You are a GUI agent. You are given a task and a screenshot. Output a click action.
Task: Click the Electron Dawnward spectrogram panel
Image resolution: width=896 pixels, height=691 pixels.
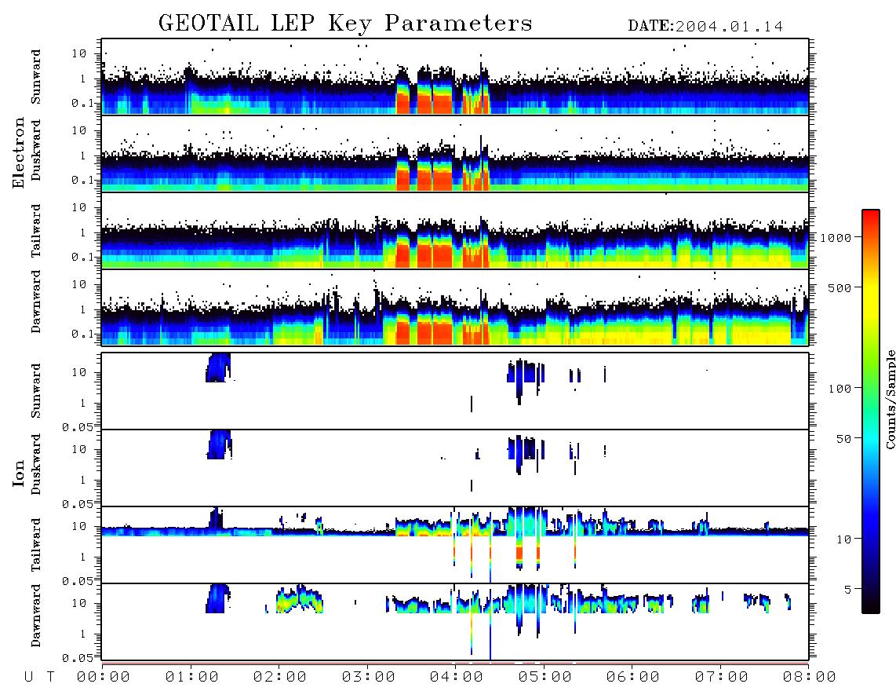point(455,308)
